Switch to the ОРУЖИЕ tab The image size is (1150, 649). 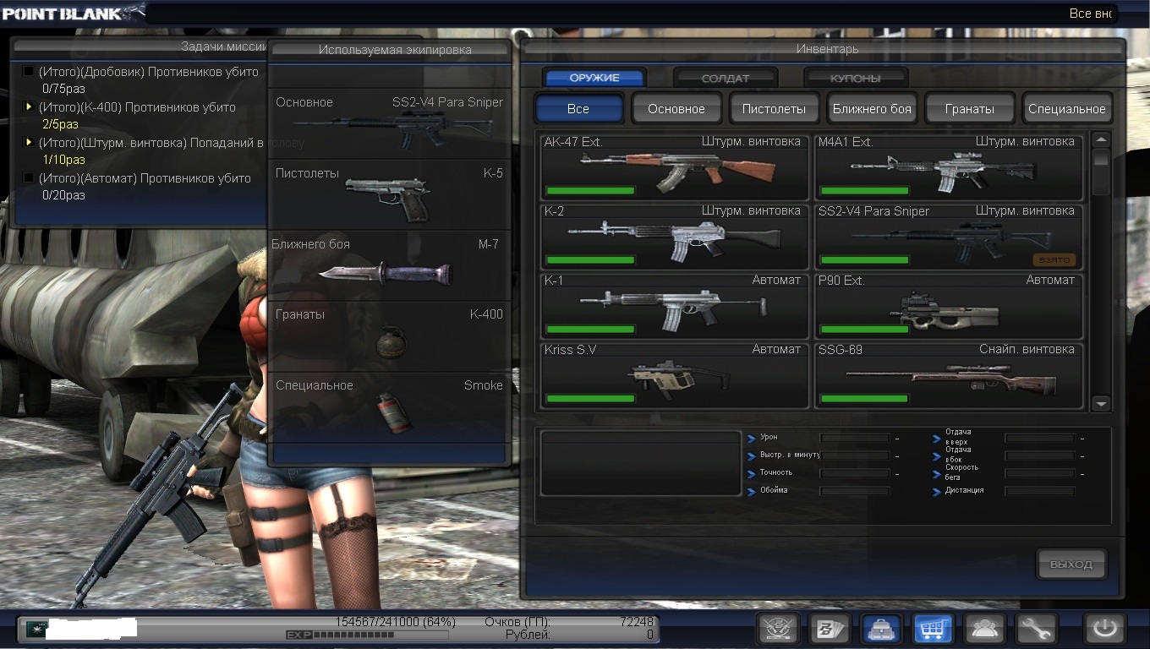[x=594, y=78]
